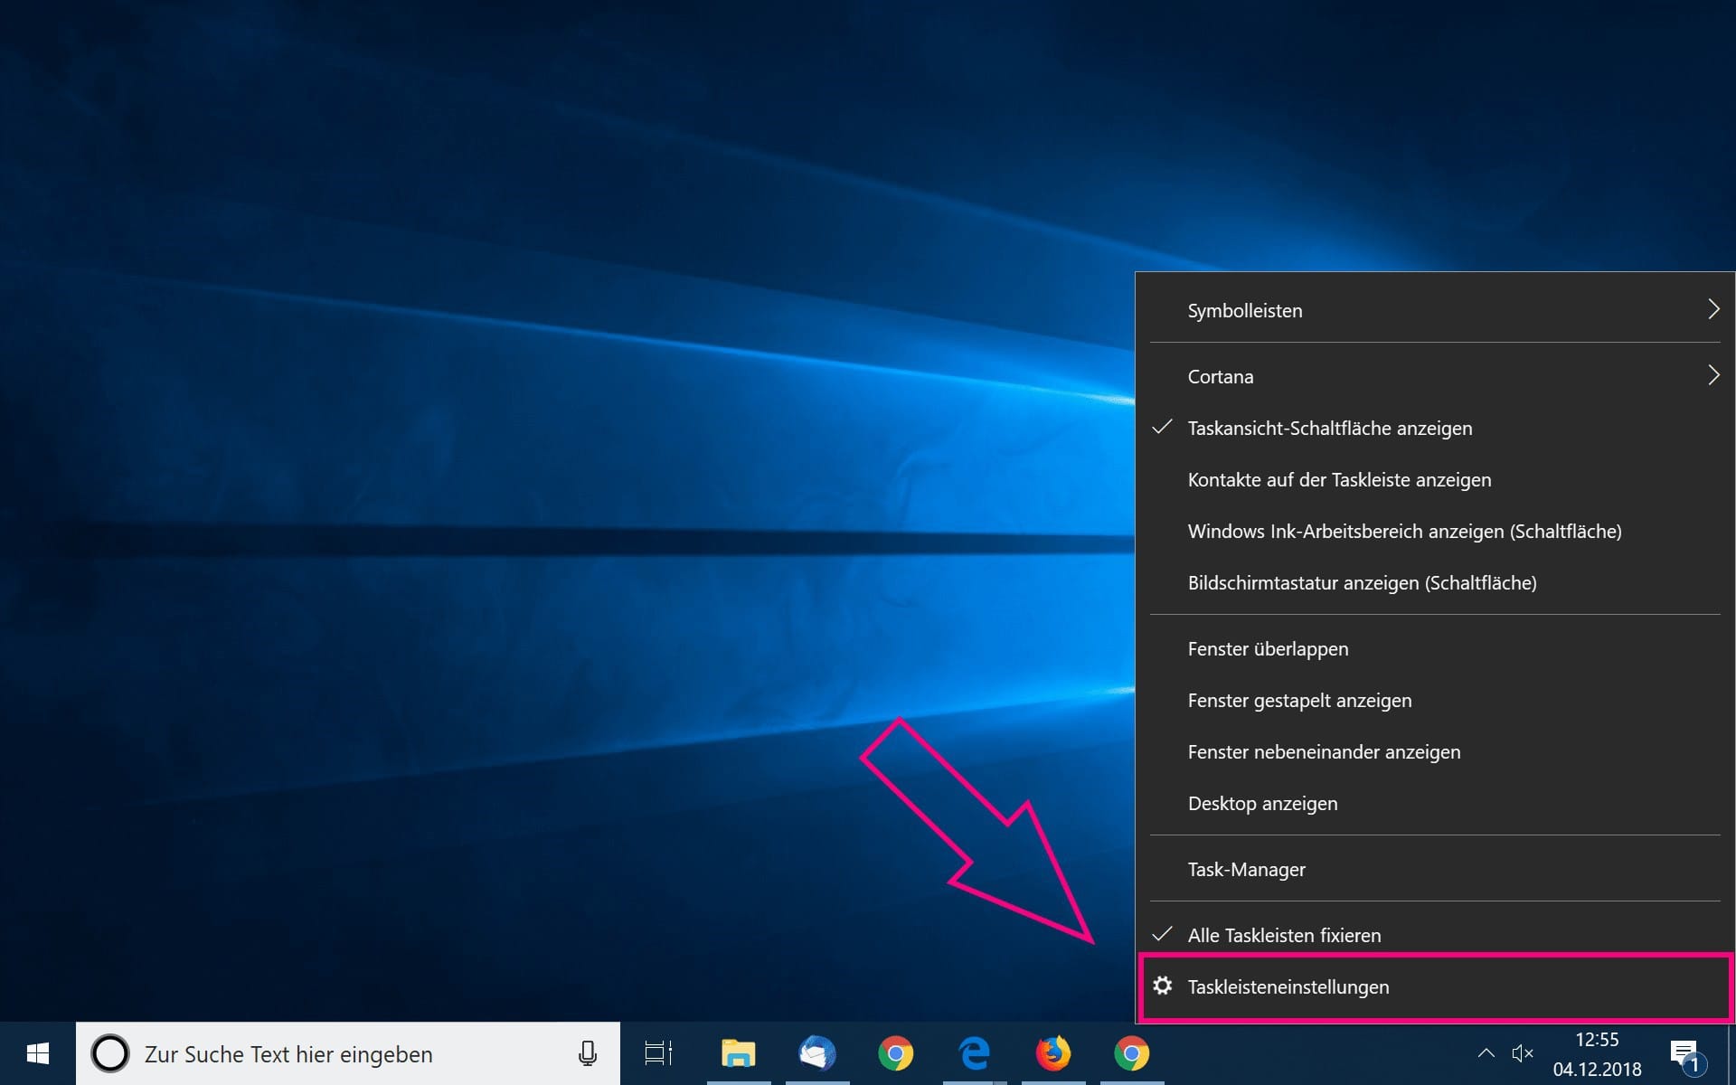Image resolution: width=1736 pixels, height=1085 pixels.
Task: Click the clock and date display
Action: [1597, 1054]
